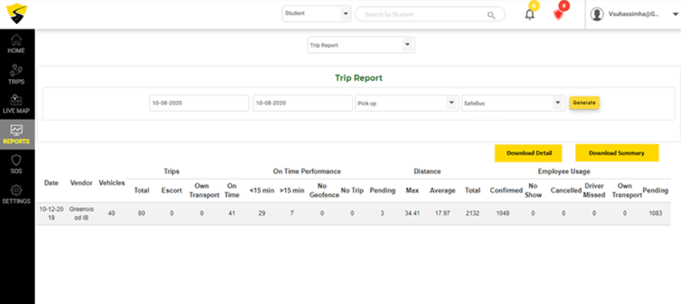Open Live Map from the sidebar
Screen dimensions: 681x304
click(16, 104)
